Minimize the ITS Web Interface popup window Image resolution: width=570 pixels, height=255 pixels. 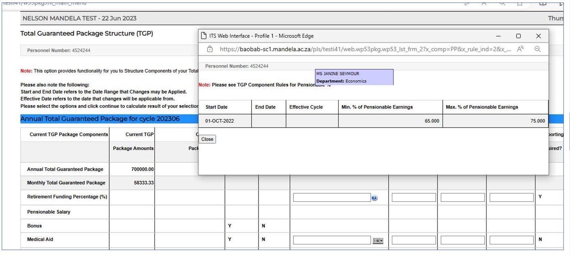click(498, 36)
